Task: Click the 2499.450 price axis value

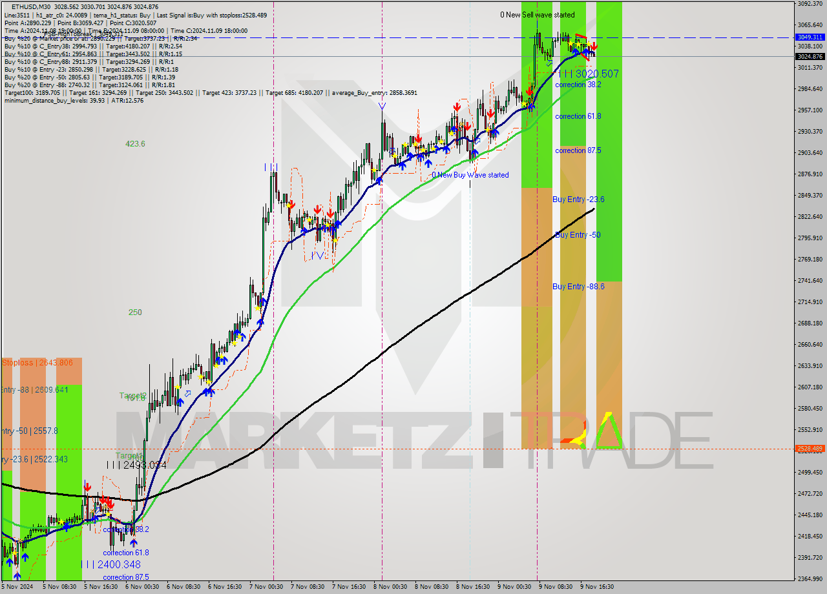Action: pyautogui.click(x=810, y=473)
